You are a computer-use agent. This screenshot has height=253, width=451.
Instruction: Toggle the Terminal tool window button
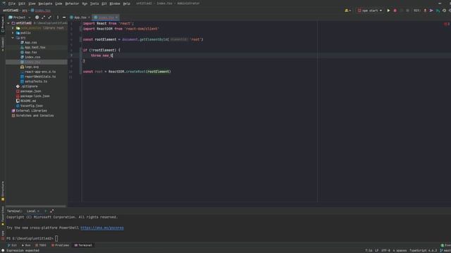pyautogui.click(x=83, y=245)
